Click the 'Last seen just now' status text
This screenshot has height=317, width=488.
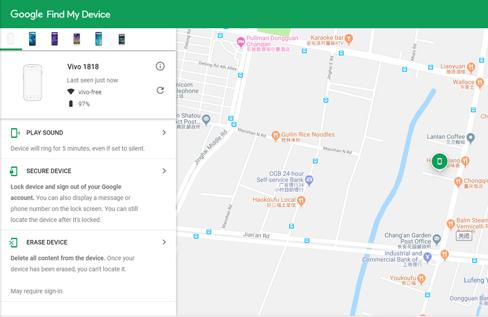click(92, 80)
